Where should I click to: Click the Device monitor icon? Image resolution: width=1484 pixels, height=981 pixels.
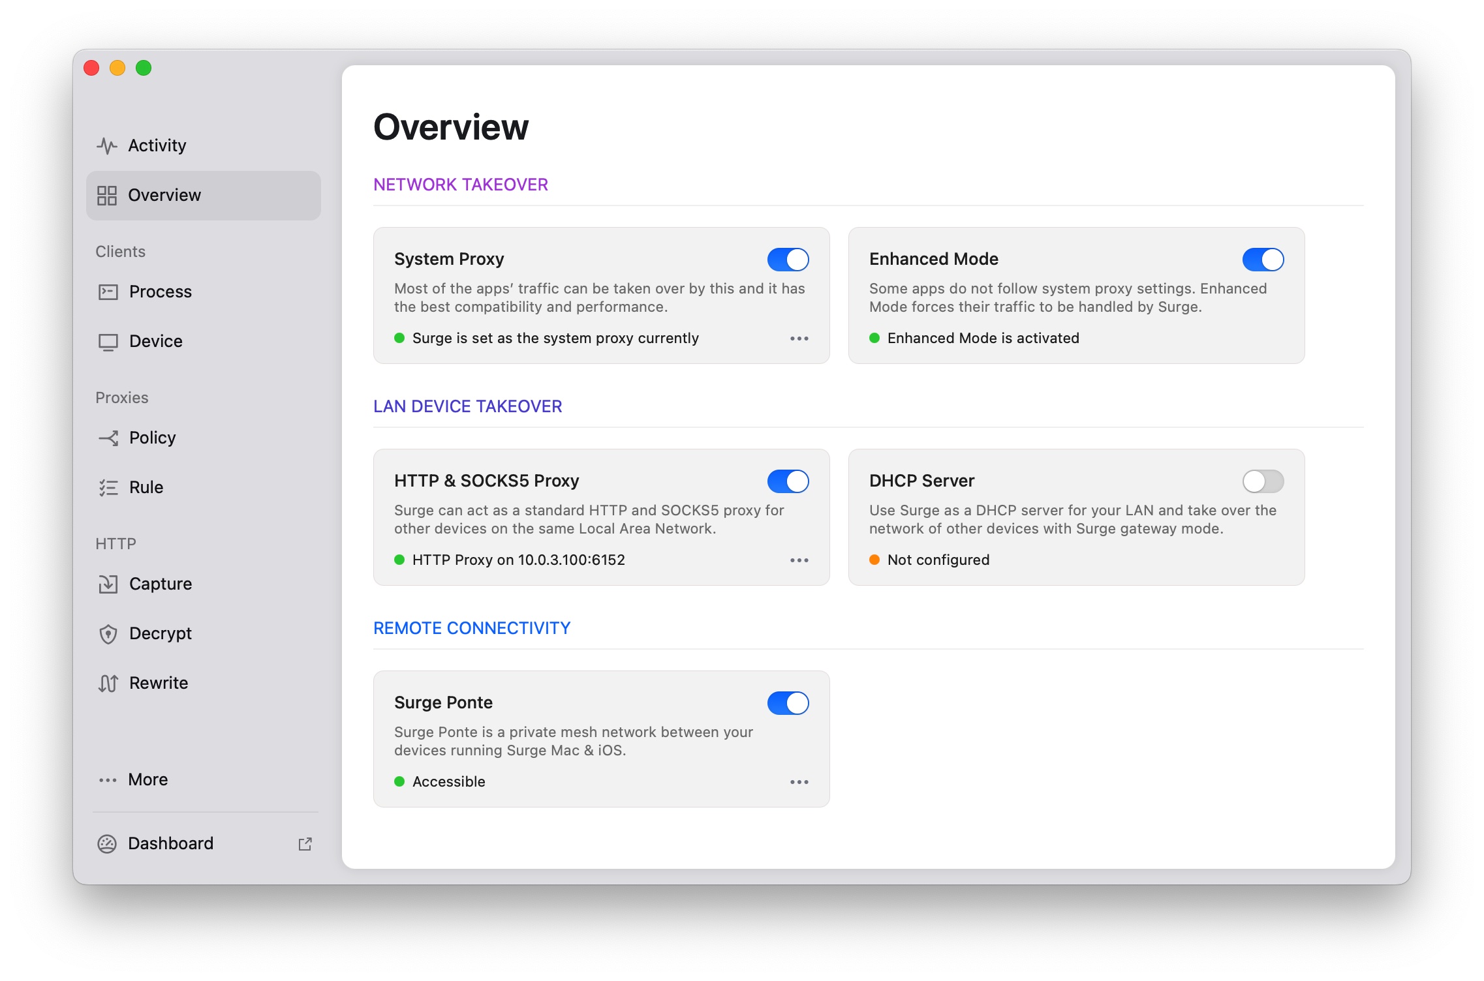click(108, 342)
